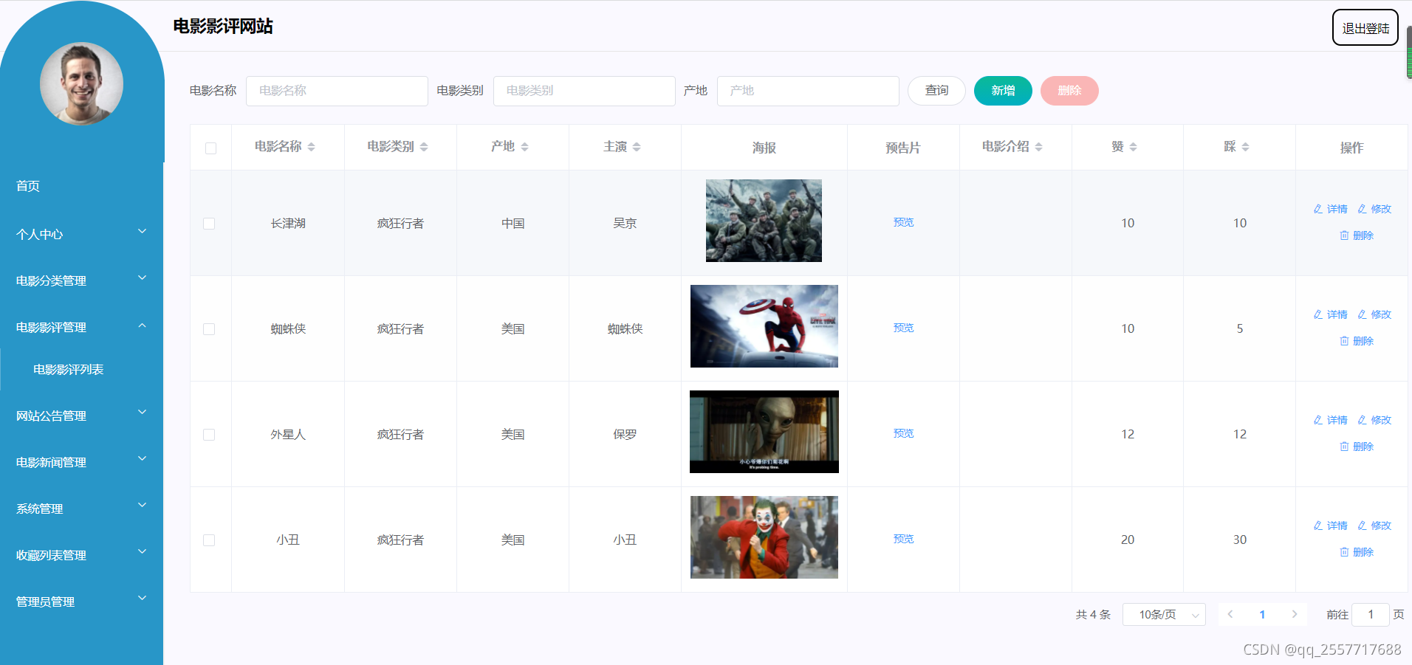The image size is (1412, 665).
Task: Click 新增 add button
Action: (1003, 91)
